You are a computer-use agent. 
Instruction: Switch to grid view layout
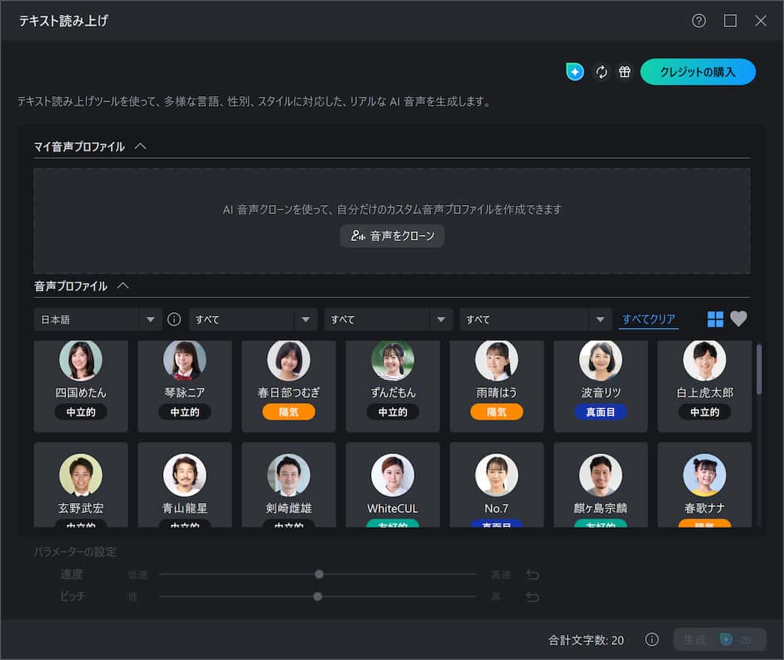coord(713,318)
